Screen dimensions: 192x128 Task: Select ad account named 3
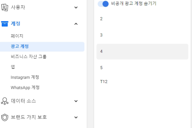click(142, 35)
